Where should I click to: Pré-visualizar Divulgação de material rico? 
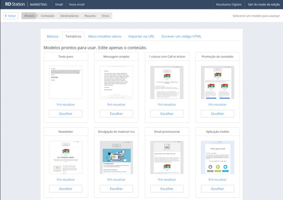click(116, 180)
